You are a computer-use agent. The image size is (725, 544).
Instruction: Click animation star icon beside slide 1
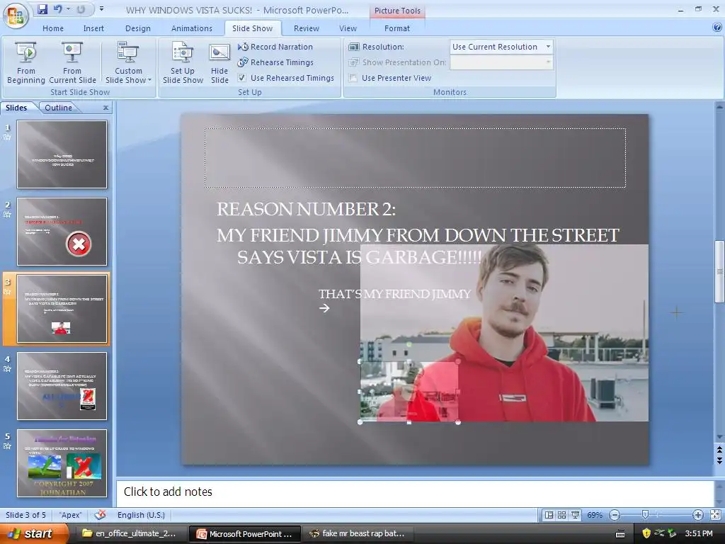tap(7, 137)
